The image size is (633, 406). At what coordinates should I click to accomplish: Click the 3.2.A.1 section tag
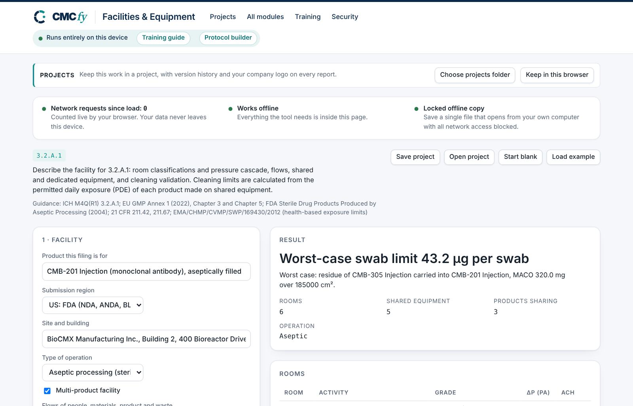point(49,156)
